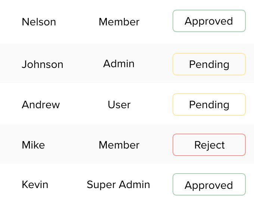Click Johnson's Pending status badge
Viewport: 254px width, 206px height.
coord(209,64)
